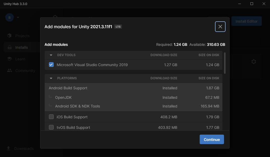Click the LTS badge
This screenshot has height=157, width=270.
click(x=118, y=27)
